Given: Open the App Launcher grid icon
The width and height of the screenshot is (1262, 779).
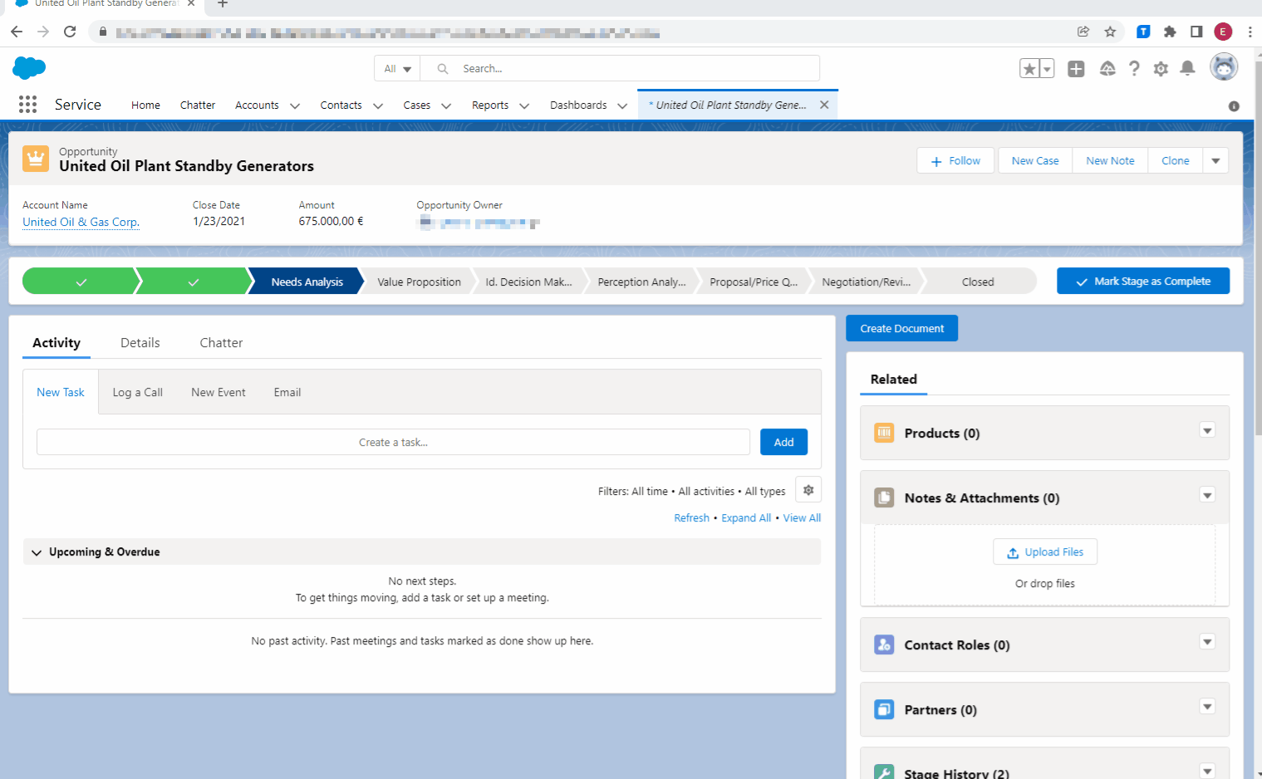Looking at the screenshot, I should click(x=27, y=104).
